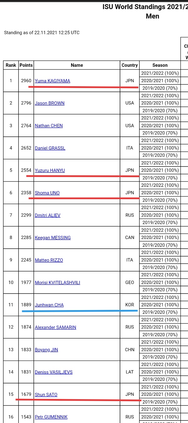Click Jason BROWN name link
Viewport: 188px width, 423px height.
pyautogui.click(x=50, y=103)
